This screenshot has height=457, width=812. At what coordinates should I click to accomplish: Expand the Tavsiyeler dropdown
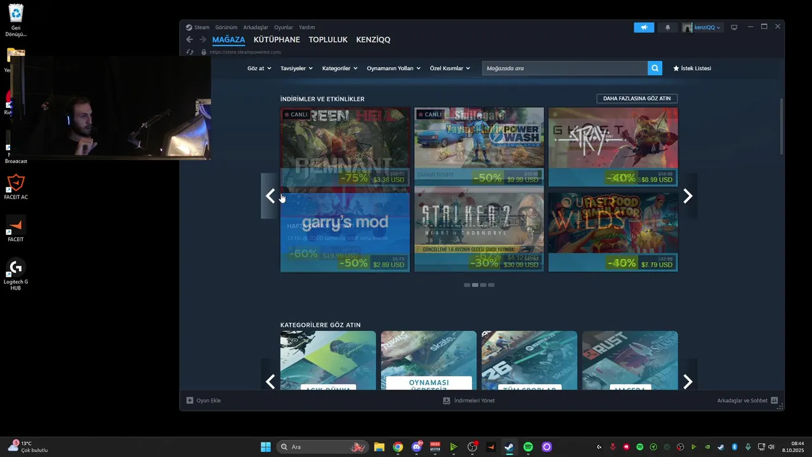[296, 68]
